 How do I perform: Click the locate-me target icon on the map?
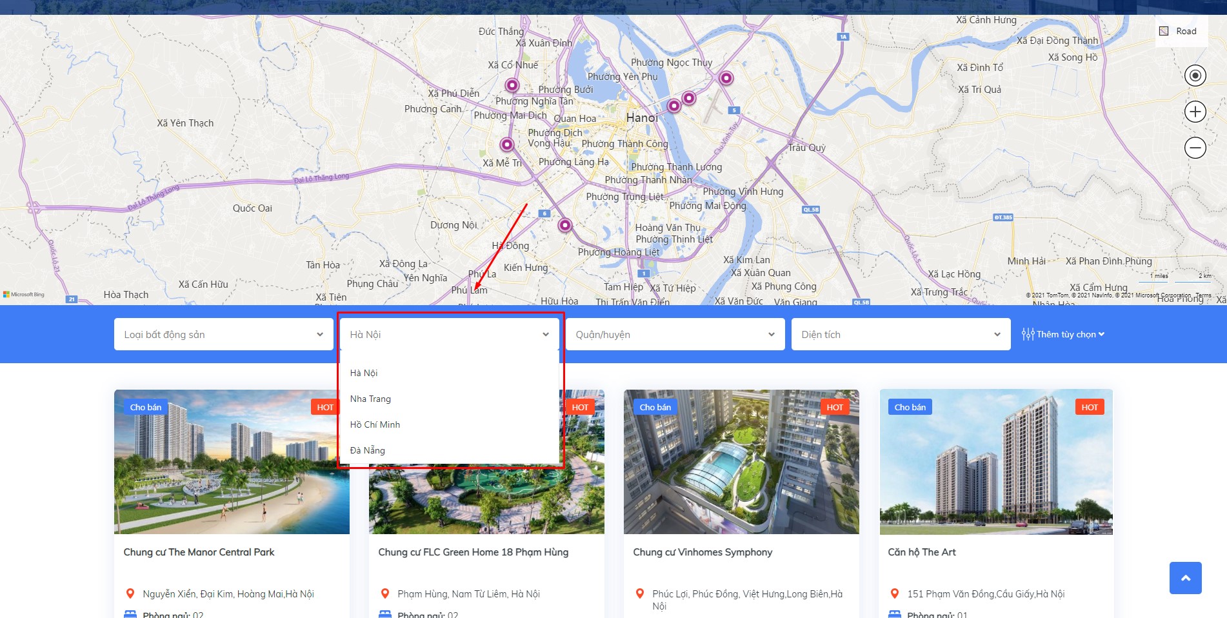[x=1195, y=75]
